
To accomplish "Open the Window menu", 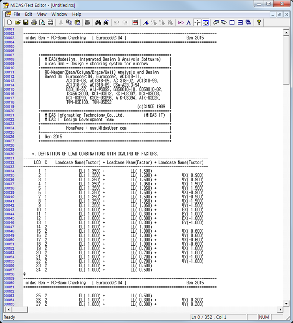I will point(59,14).
